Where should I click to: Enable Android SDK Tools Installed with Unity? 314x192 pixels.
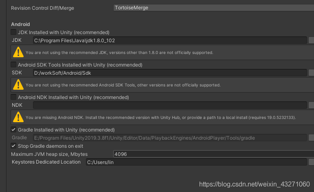(x=14, y=65)
